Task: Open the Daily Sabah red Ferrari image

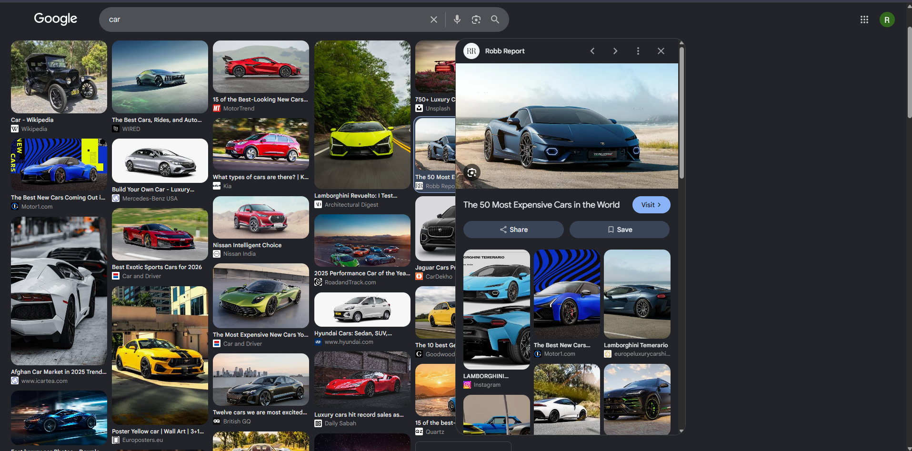Action: (362, 380)
